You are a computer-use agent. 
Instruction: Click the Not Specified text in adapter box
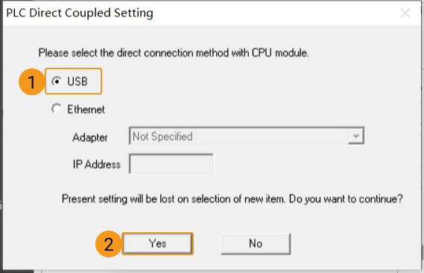pyautogui.click(x=162, y=136)
